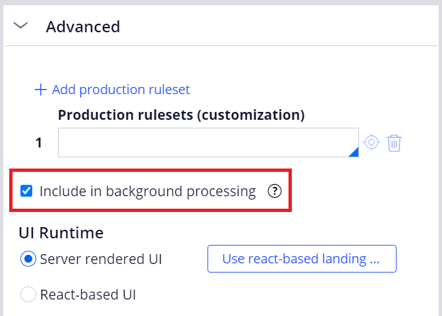
Task: Select the React-based UI radio button
Action: tap(28, 294)
